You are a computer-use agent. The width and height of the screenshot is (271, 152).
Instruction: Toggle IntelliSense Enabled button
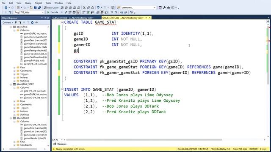pyautogui.click(x=78, y=12)
